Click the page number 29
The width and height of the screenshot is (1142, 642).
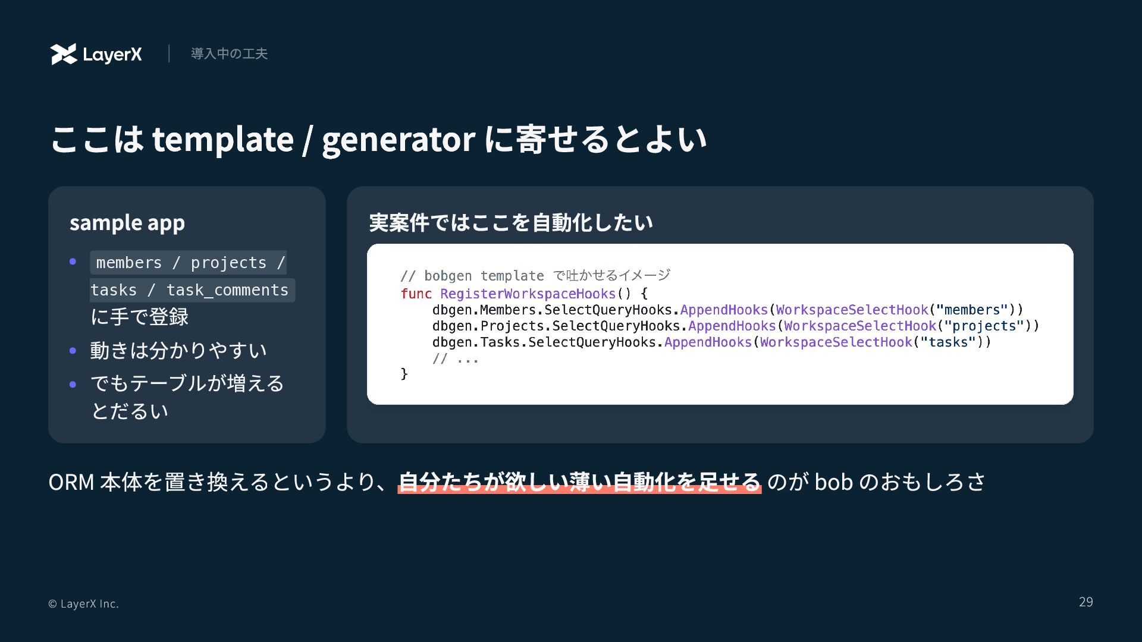click(x=1085, y=602)
